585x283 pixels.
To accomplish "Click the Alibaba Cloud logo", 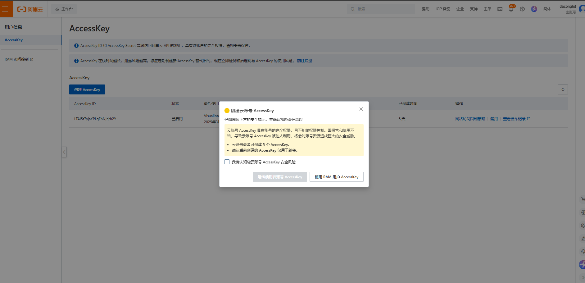I will click(x=30, y=9).
